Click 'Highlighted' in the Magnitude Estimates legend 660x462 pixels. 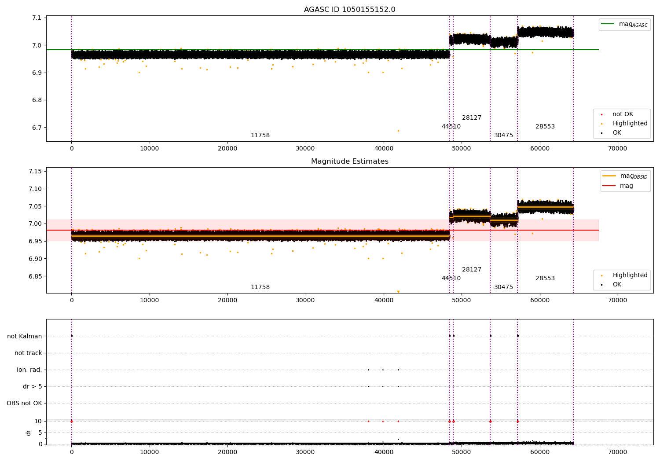pyautogui.click(x=625, y=275)
